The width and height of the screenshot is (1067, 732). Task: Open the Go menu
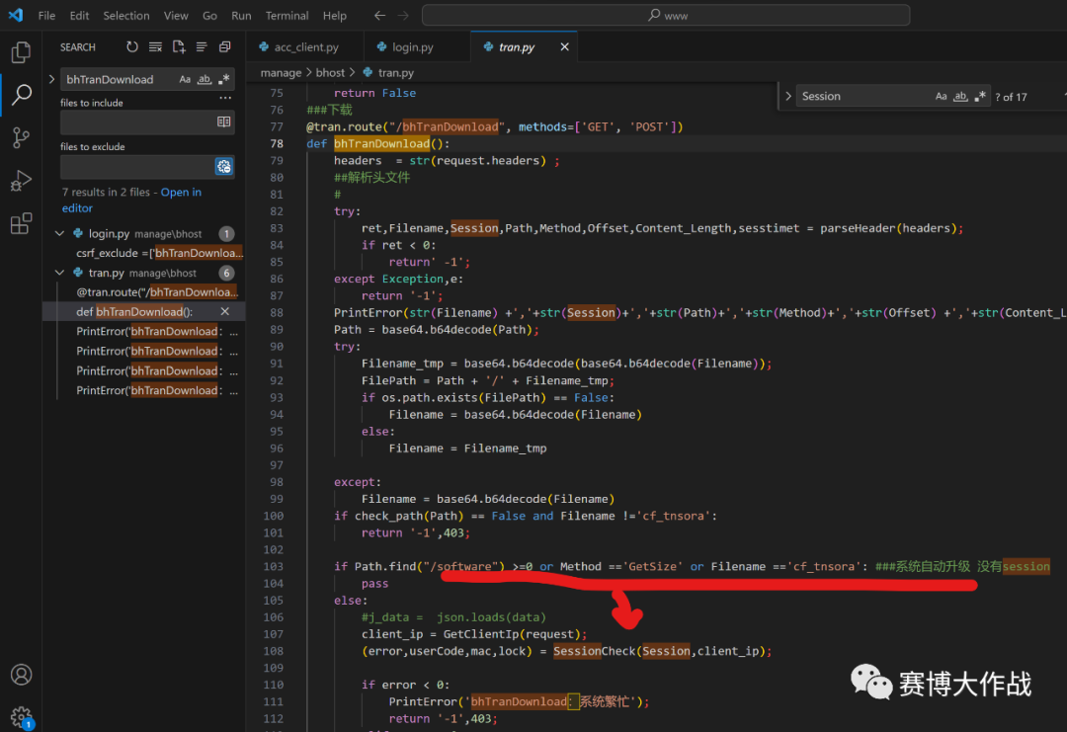209,16
